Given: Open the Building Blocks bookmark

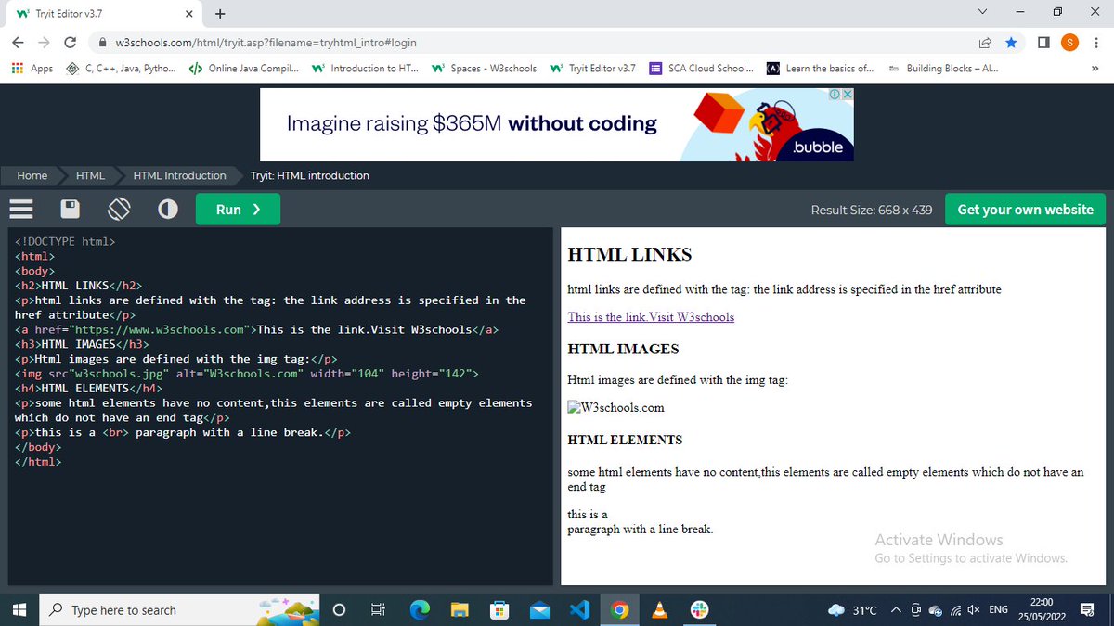Looking at the screenshot, I should point(943,69).
